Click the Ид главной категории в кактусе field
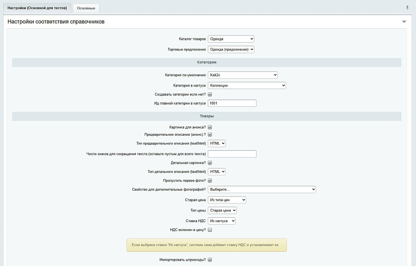This screenshot has width=416, height=266. [x=232, y=103]
